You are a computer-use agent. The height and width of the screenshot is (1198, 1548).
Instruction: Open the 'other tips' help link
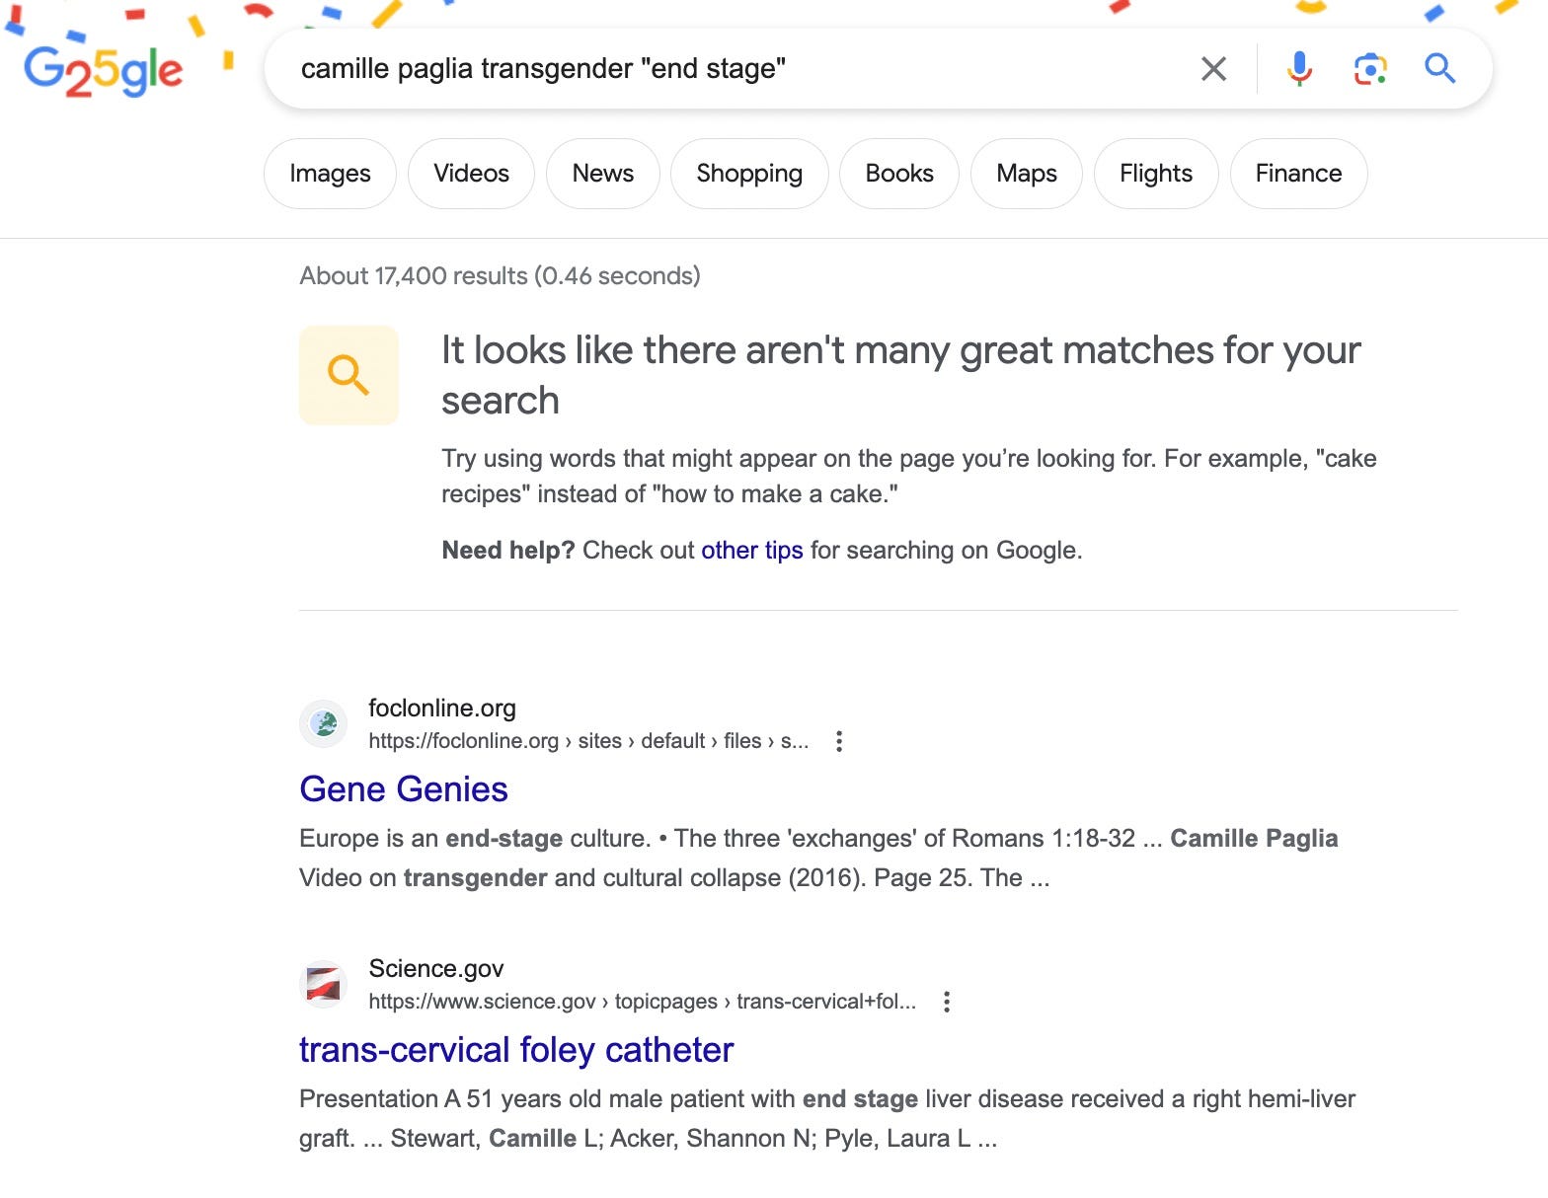click(752, 551)
